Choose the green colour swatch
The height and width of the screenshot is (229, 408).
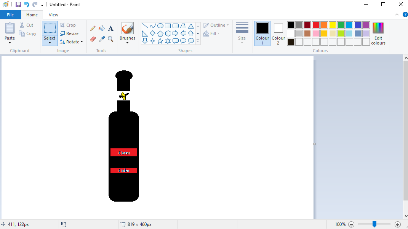point(341,25)
